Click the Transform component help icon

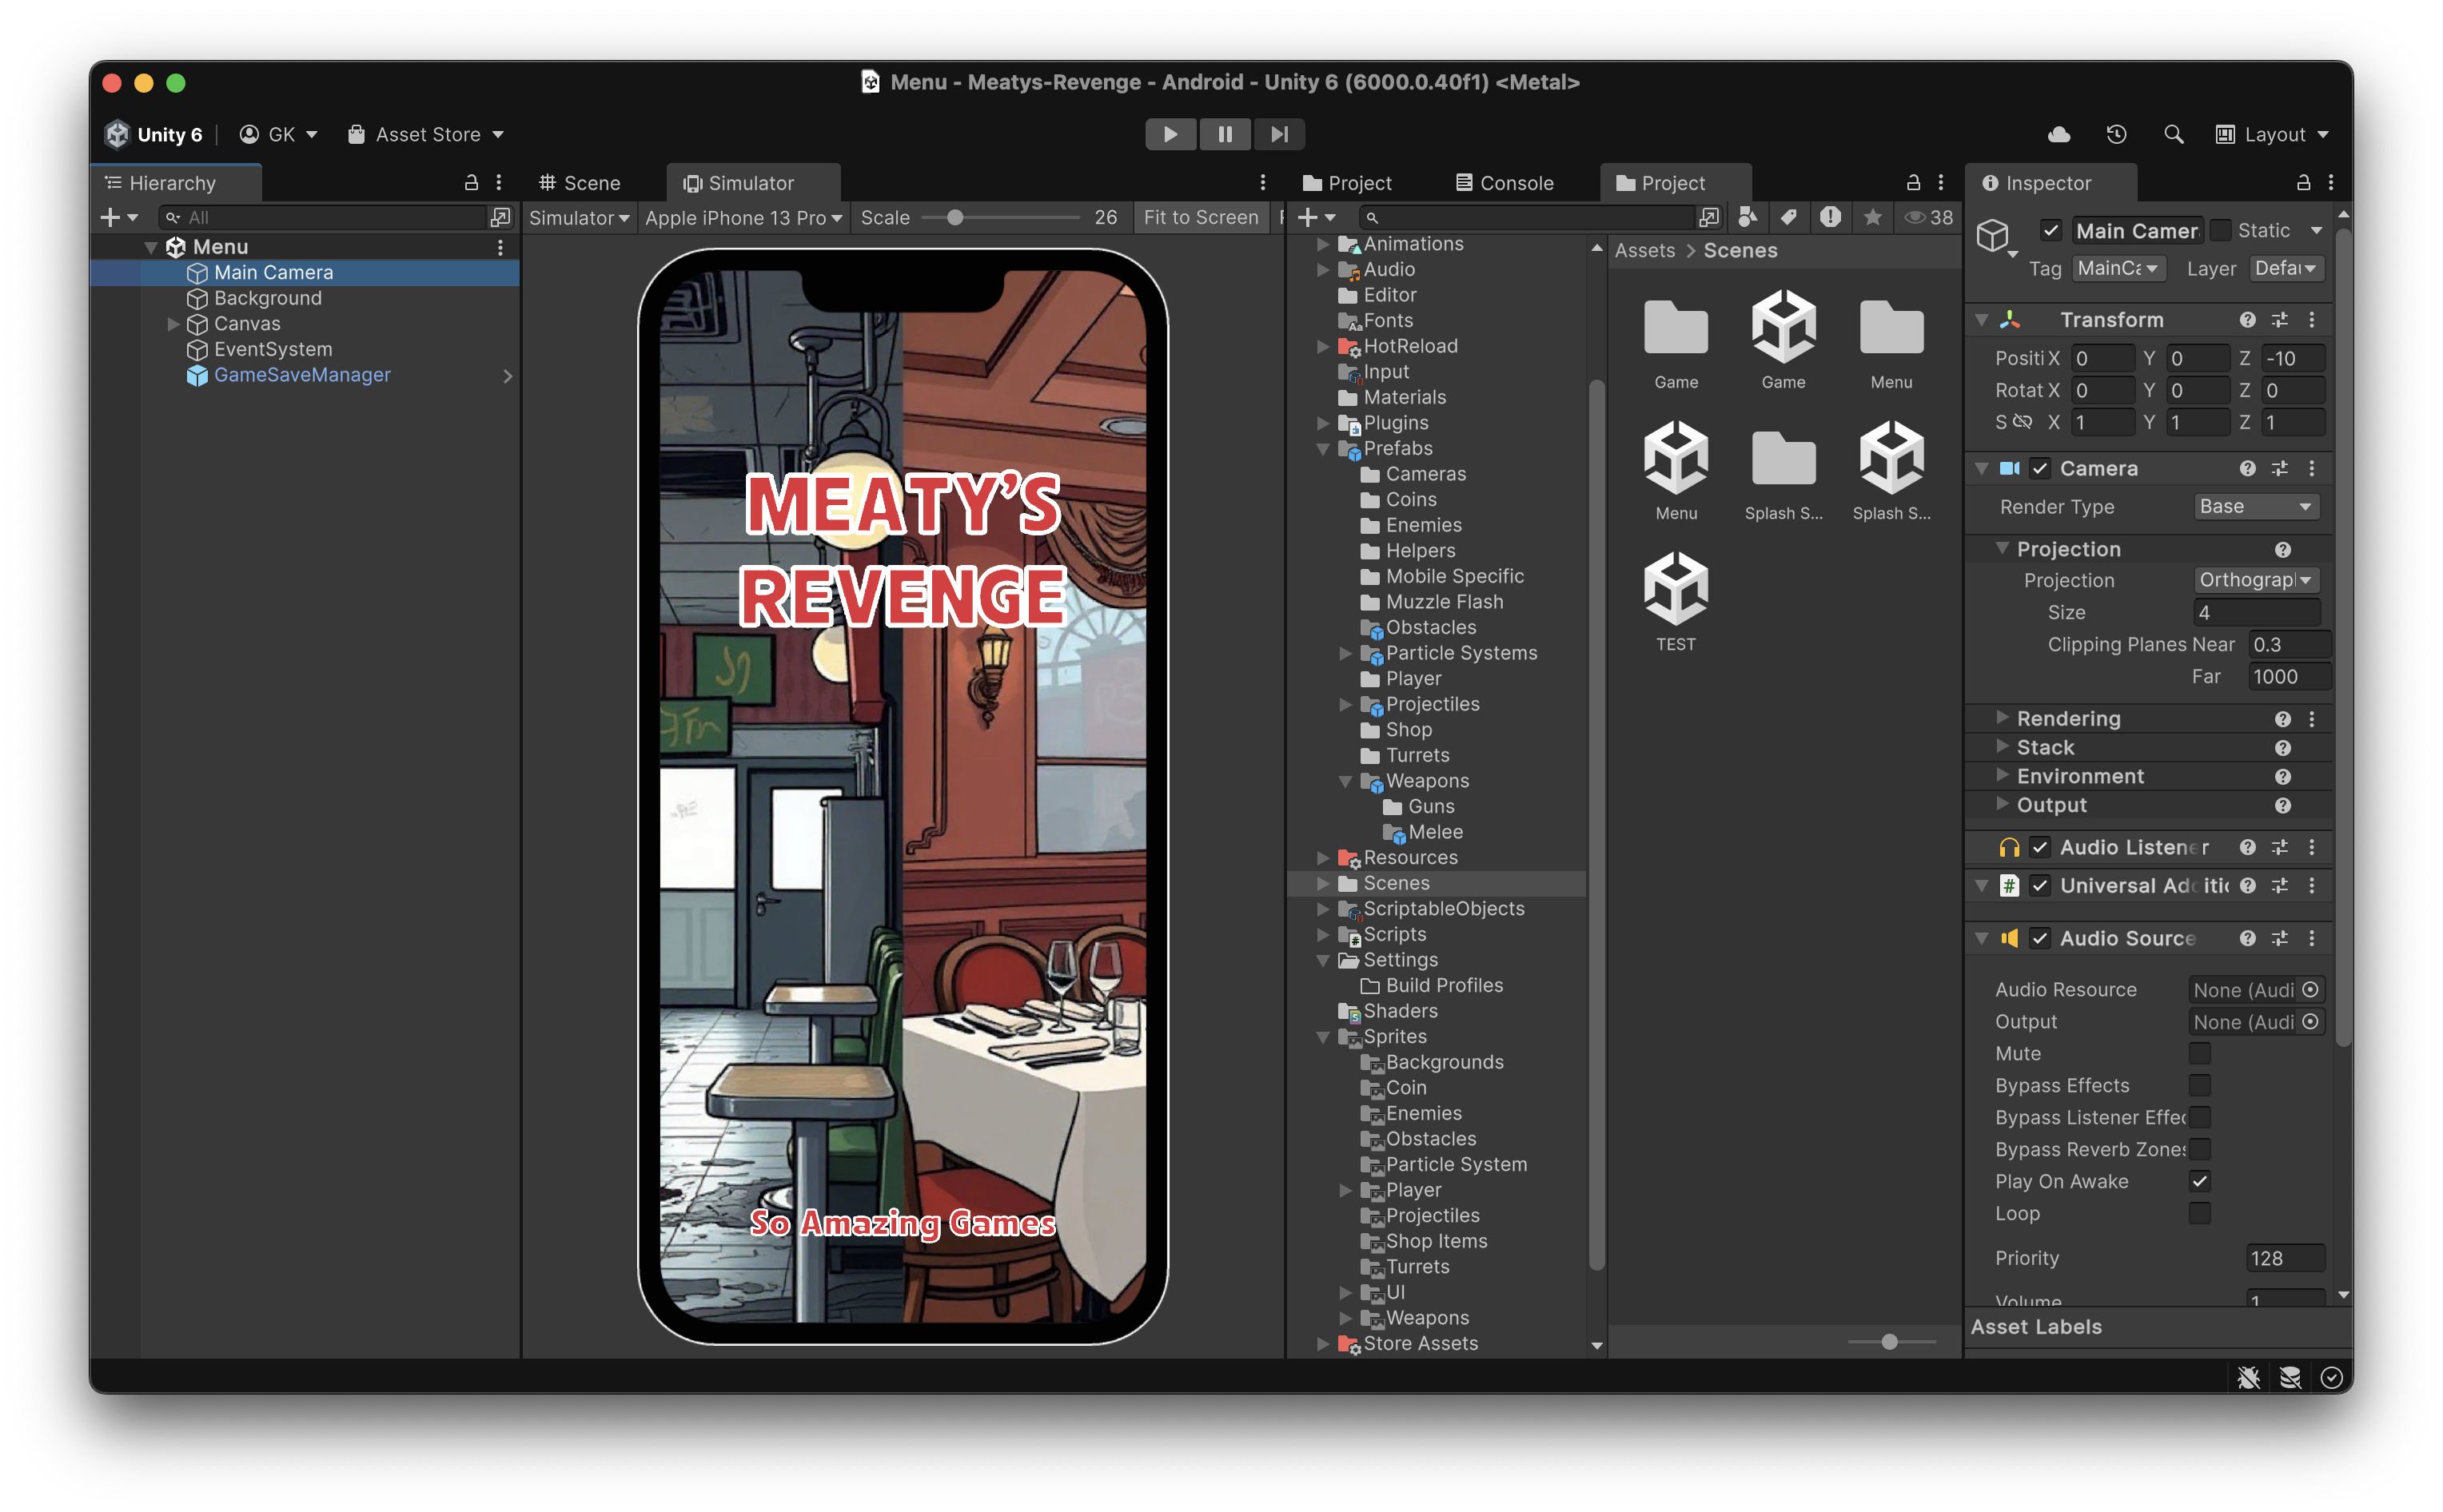coord(2247,320)
